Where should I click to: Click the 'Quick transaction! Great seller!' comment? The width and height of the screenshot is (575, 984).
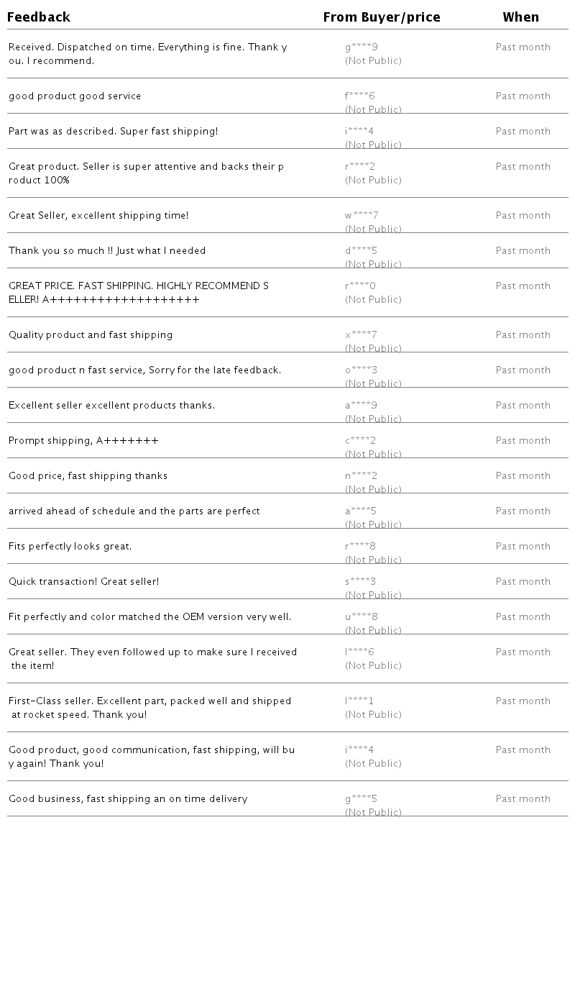pyautogui.click(x=83, y=582)
